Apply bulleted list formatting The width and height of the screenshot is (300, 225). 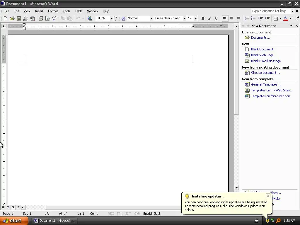click(x=253, y=18)
